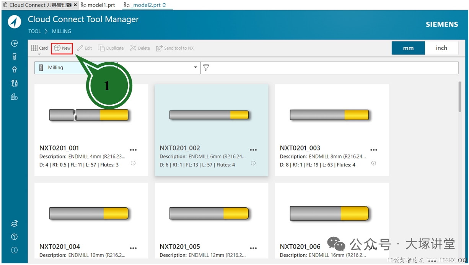The height and width of the screenshot is (265, 469).
Task: Click New to create a tool
Action: tap(62, 48)
